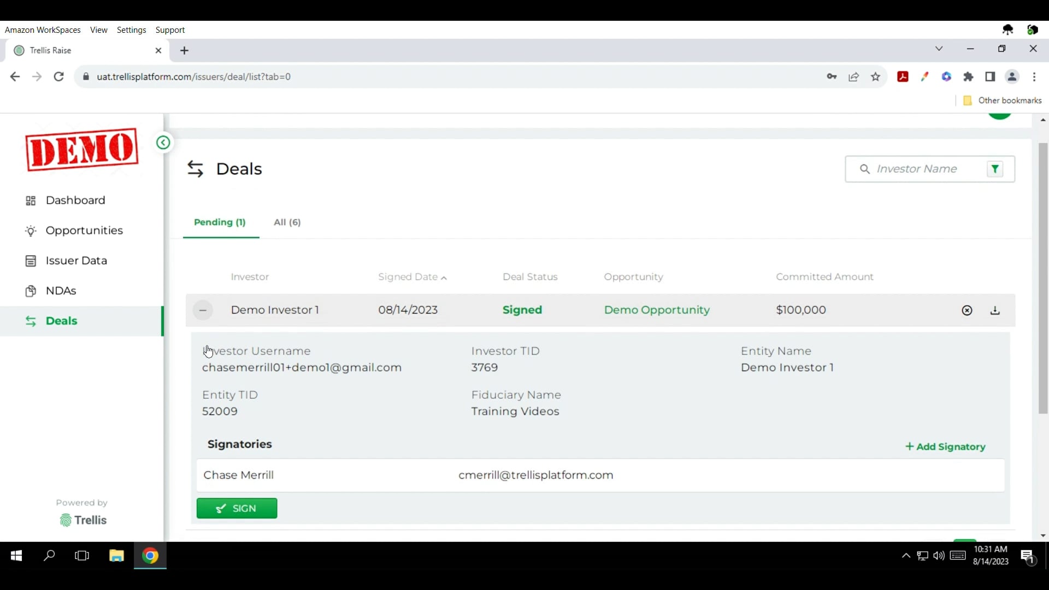The height and width of the screenshot is (590, 1049).
Task: Open the Settings menu
Action: click(x=132, y=30)
